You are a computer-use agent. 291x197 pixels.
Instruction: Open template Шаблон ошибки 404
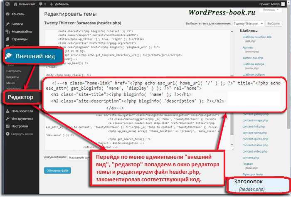point(257,37)
